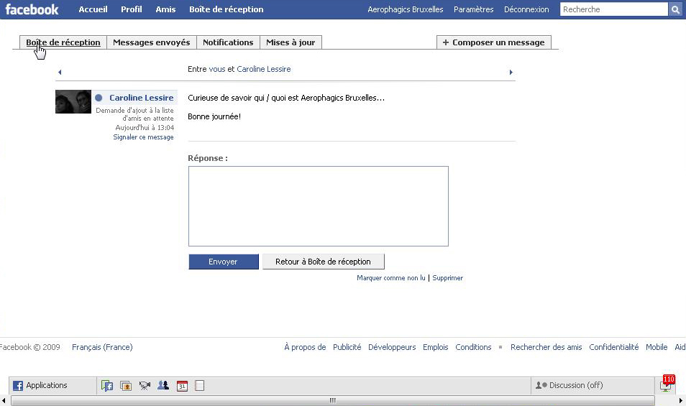Image resolution: width=686 pixels, height=406 pixels.
Task: Go to previous message with left arrow
Action: [x=60, y=72]
